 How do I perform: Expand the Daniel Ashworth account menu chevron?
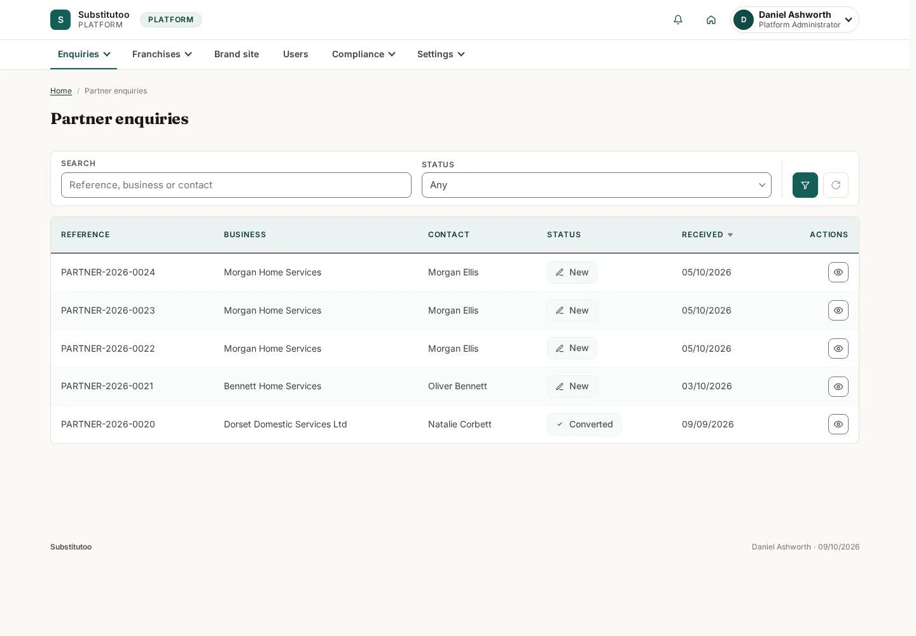849,20
